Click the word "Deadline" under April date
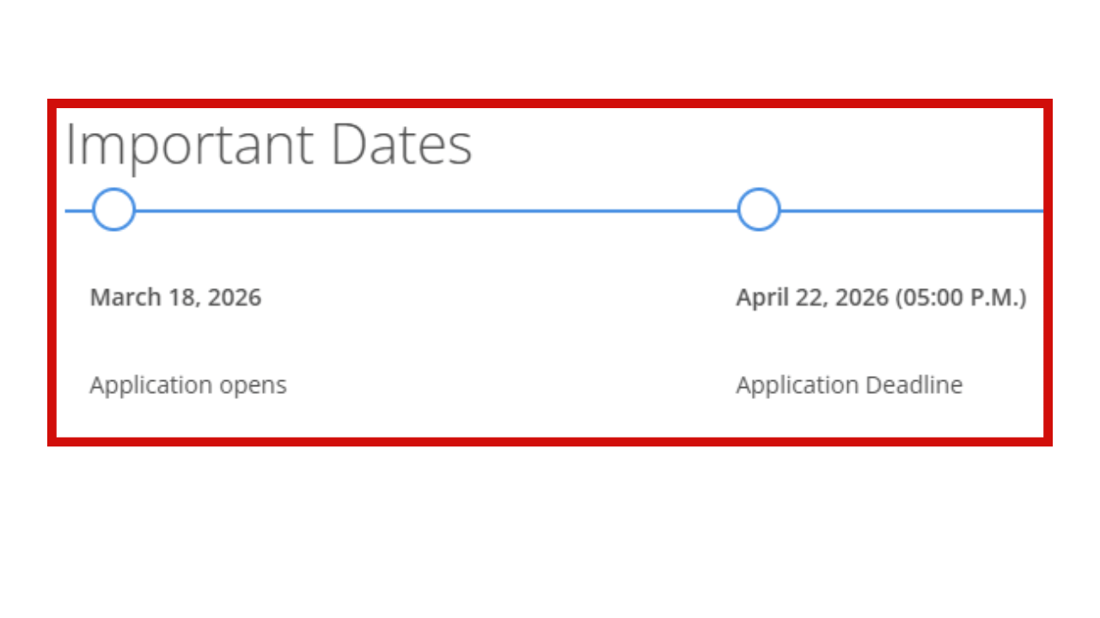This screenshot has width=1100, height=618. point(914,385)
